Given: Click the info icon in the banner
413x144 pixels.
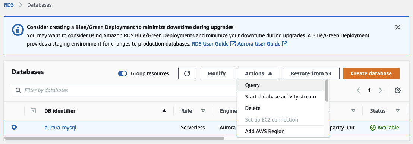Looking at the screenshot, I should [x=18, y=30].
